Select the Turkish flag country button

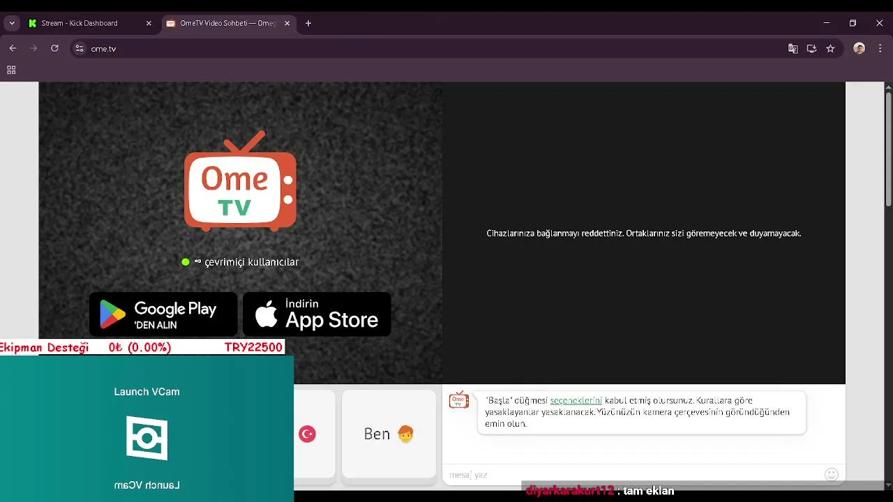click(x=308, y=434)
